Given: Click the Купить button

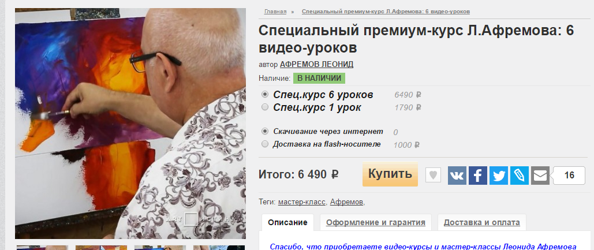Looking at the screenshot, I should 390,174.
